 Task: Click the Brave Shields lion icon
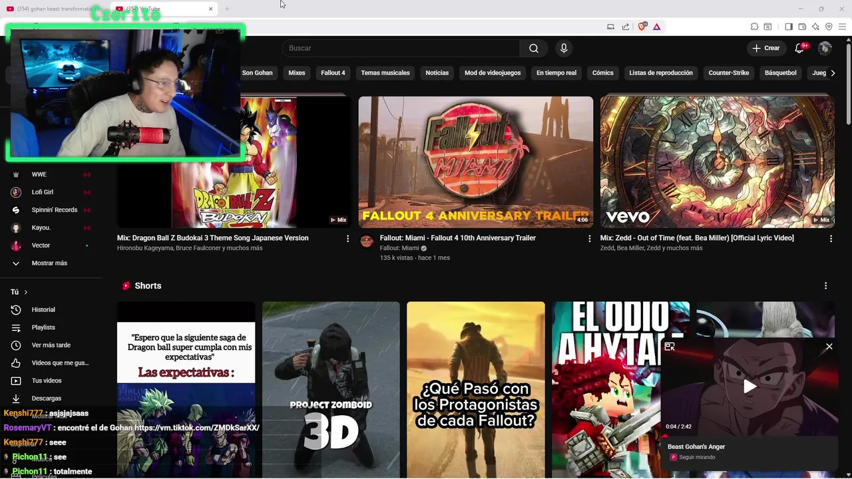pos(642,27)
